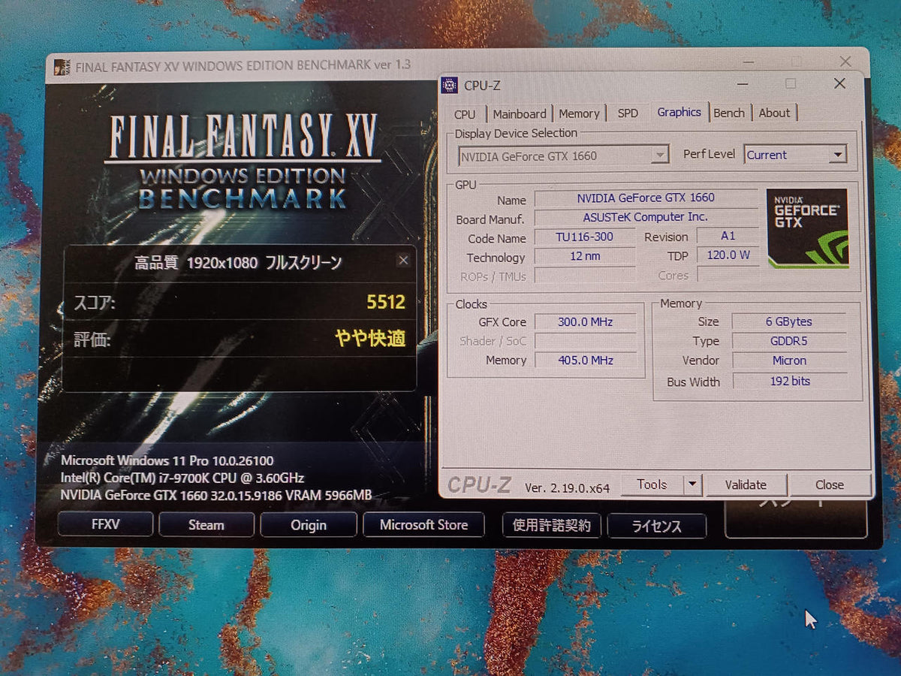
Task: Open the Origin store button
Action: pyautogui.click(x=309, y=525)
